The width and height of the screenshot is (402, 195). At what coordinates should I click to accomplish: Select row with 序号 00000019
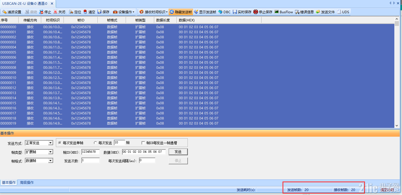coord(197,123)
